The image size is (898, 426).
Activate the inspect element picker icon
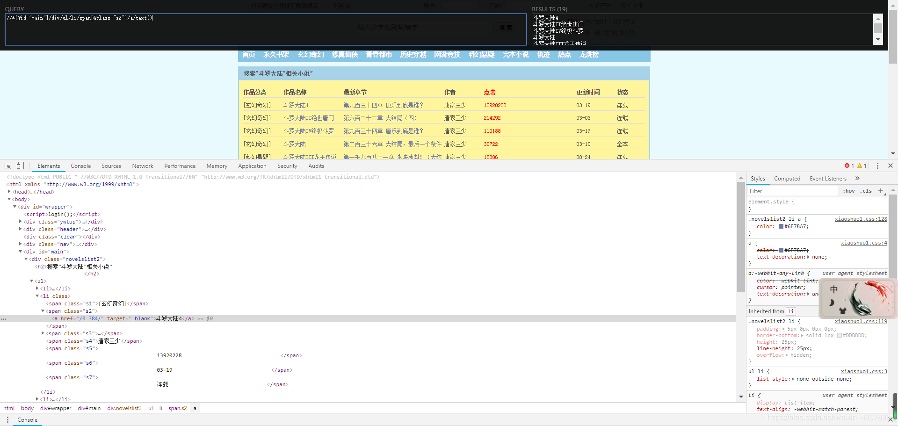[x=8, y=166]
